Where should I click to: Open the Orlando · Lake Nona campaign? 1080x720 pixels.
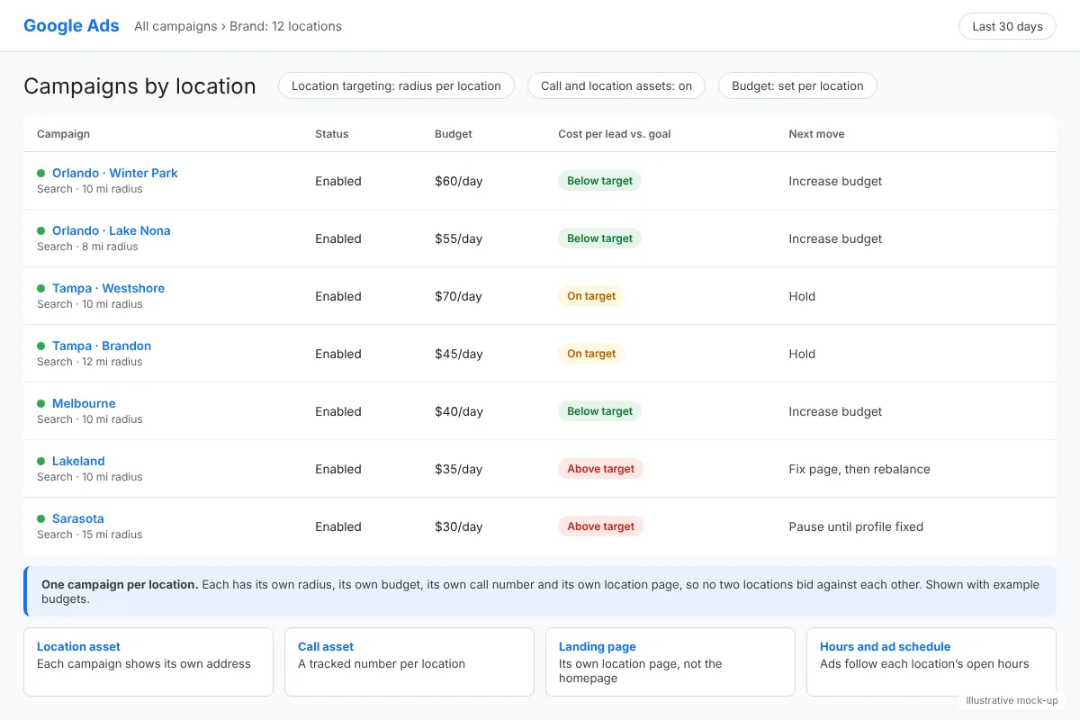[x=112, y=230]
